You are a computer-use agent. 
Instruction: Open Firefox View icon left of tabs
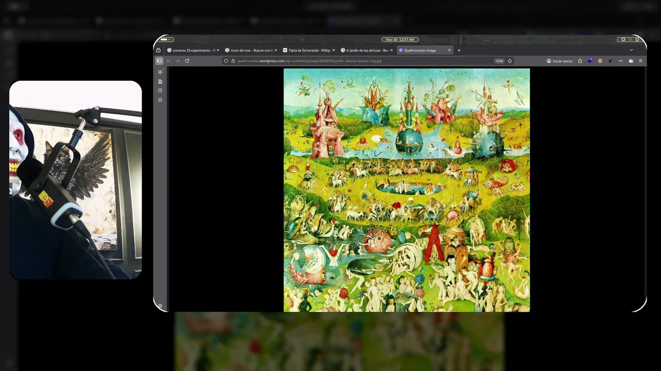158,50
